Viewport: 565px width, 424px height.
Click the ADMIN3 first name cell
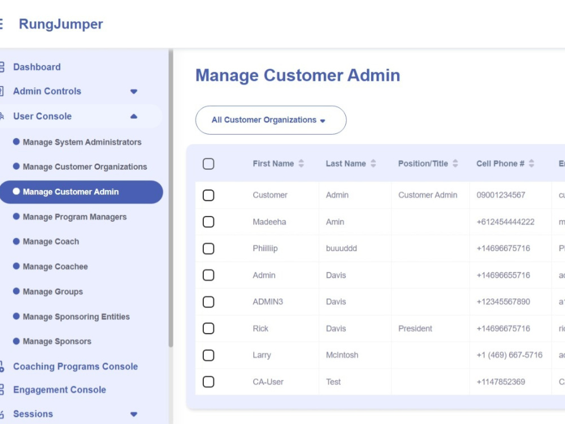[268, 302]
